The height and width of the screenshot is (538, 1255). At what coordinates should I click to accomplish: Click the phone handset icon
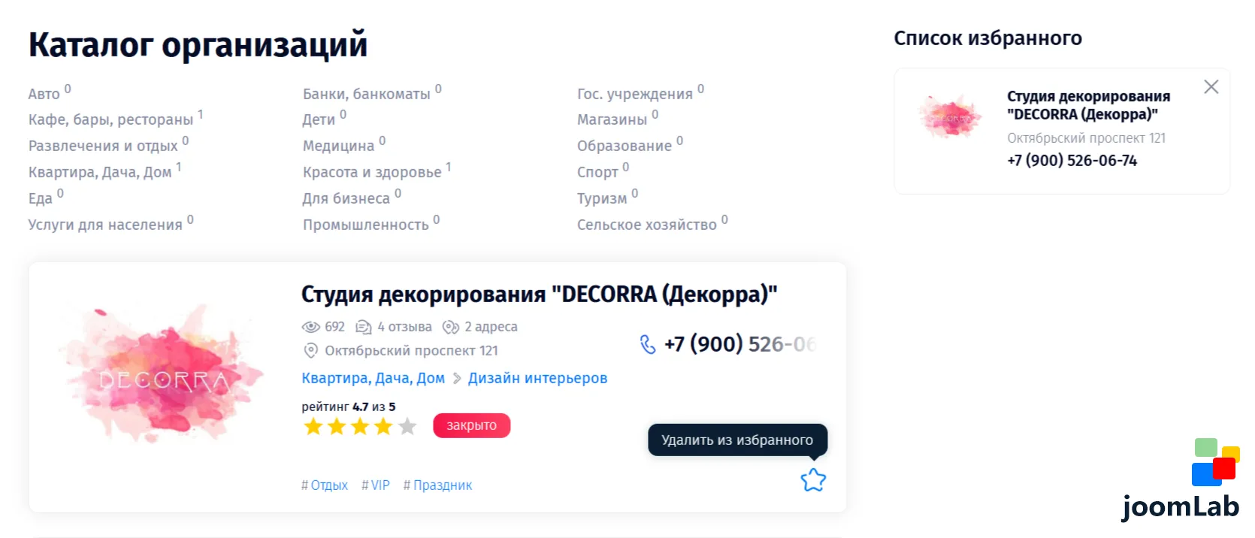click(647, 344)
